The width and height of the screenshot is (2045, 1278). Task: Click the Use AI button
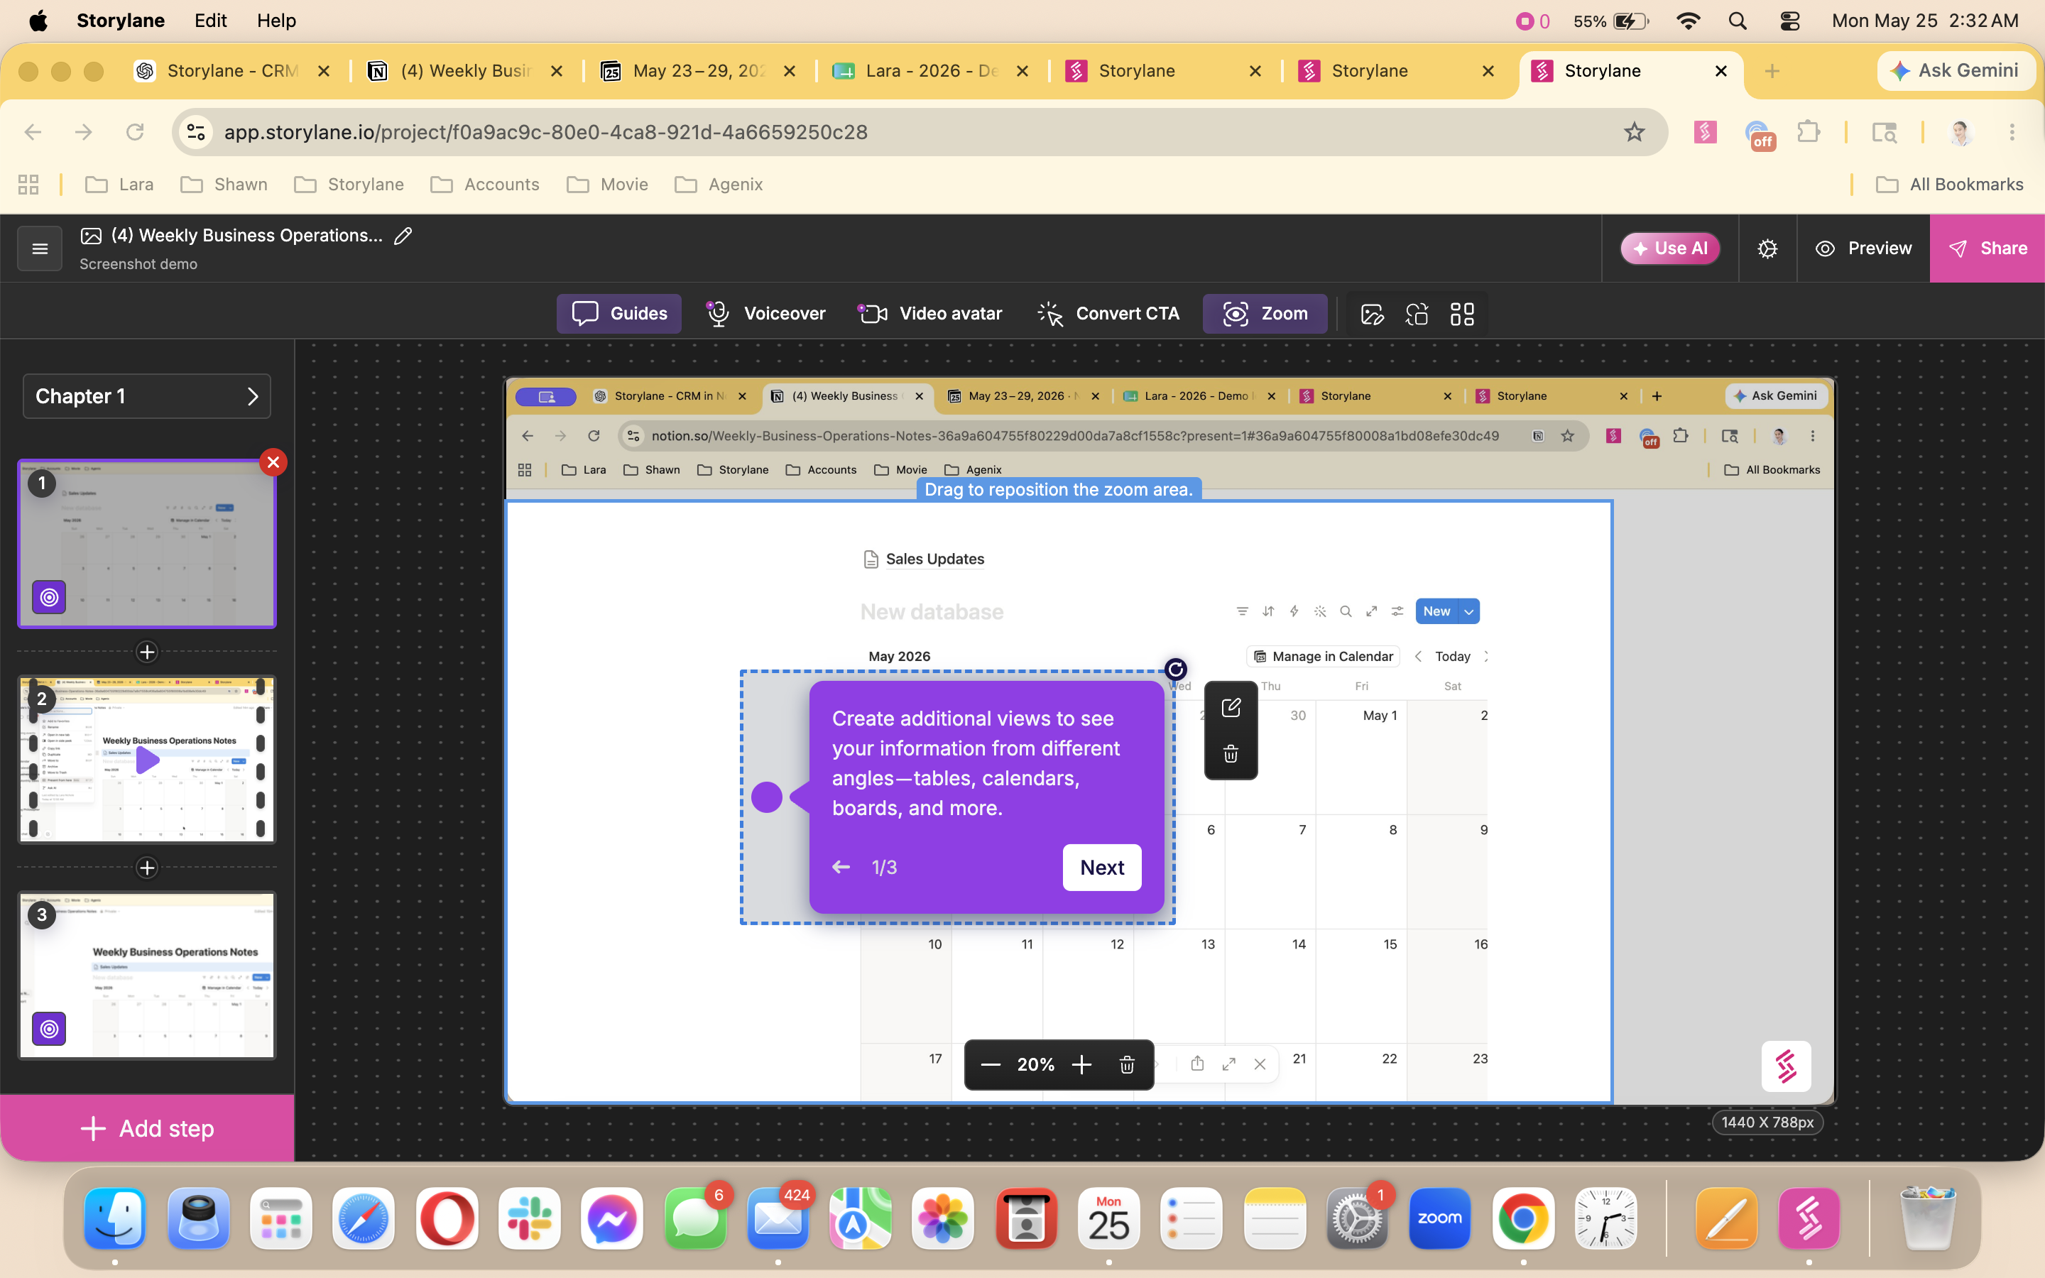[1670, 248]
